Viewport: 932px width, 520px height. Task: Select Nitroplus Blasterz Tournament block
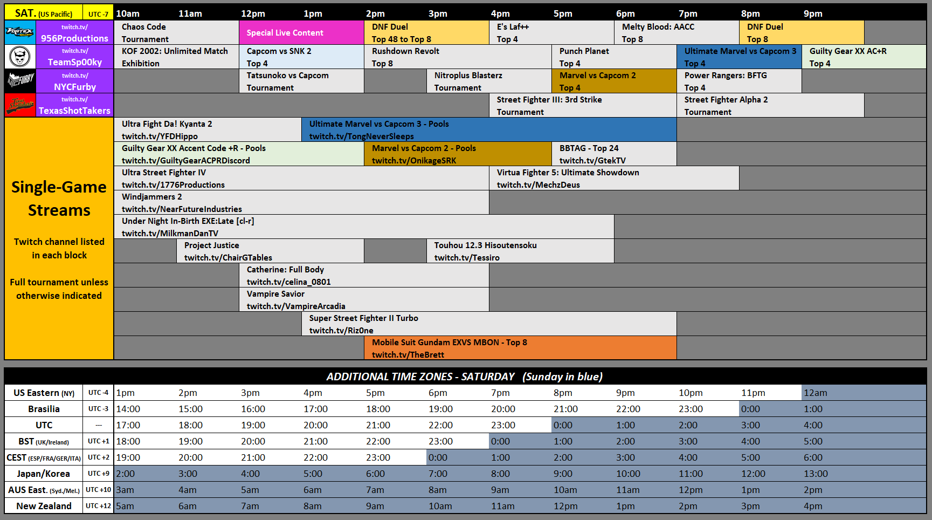coord(489,81)
